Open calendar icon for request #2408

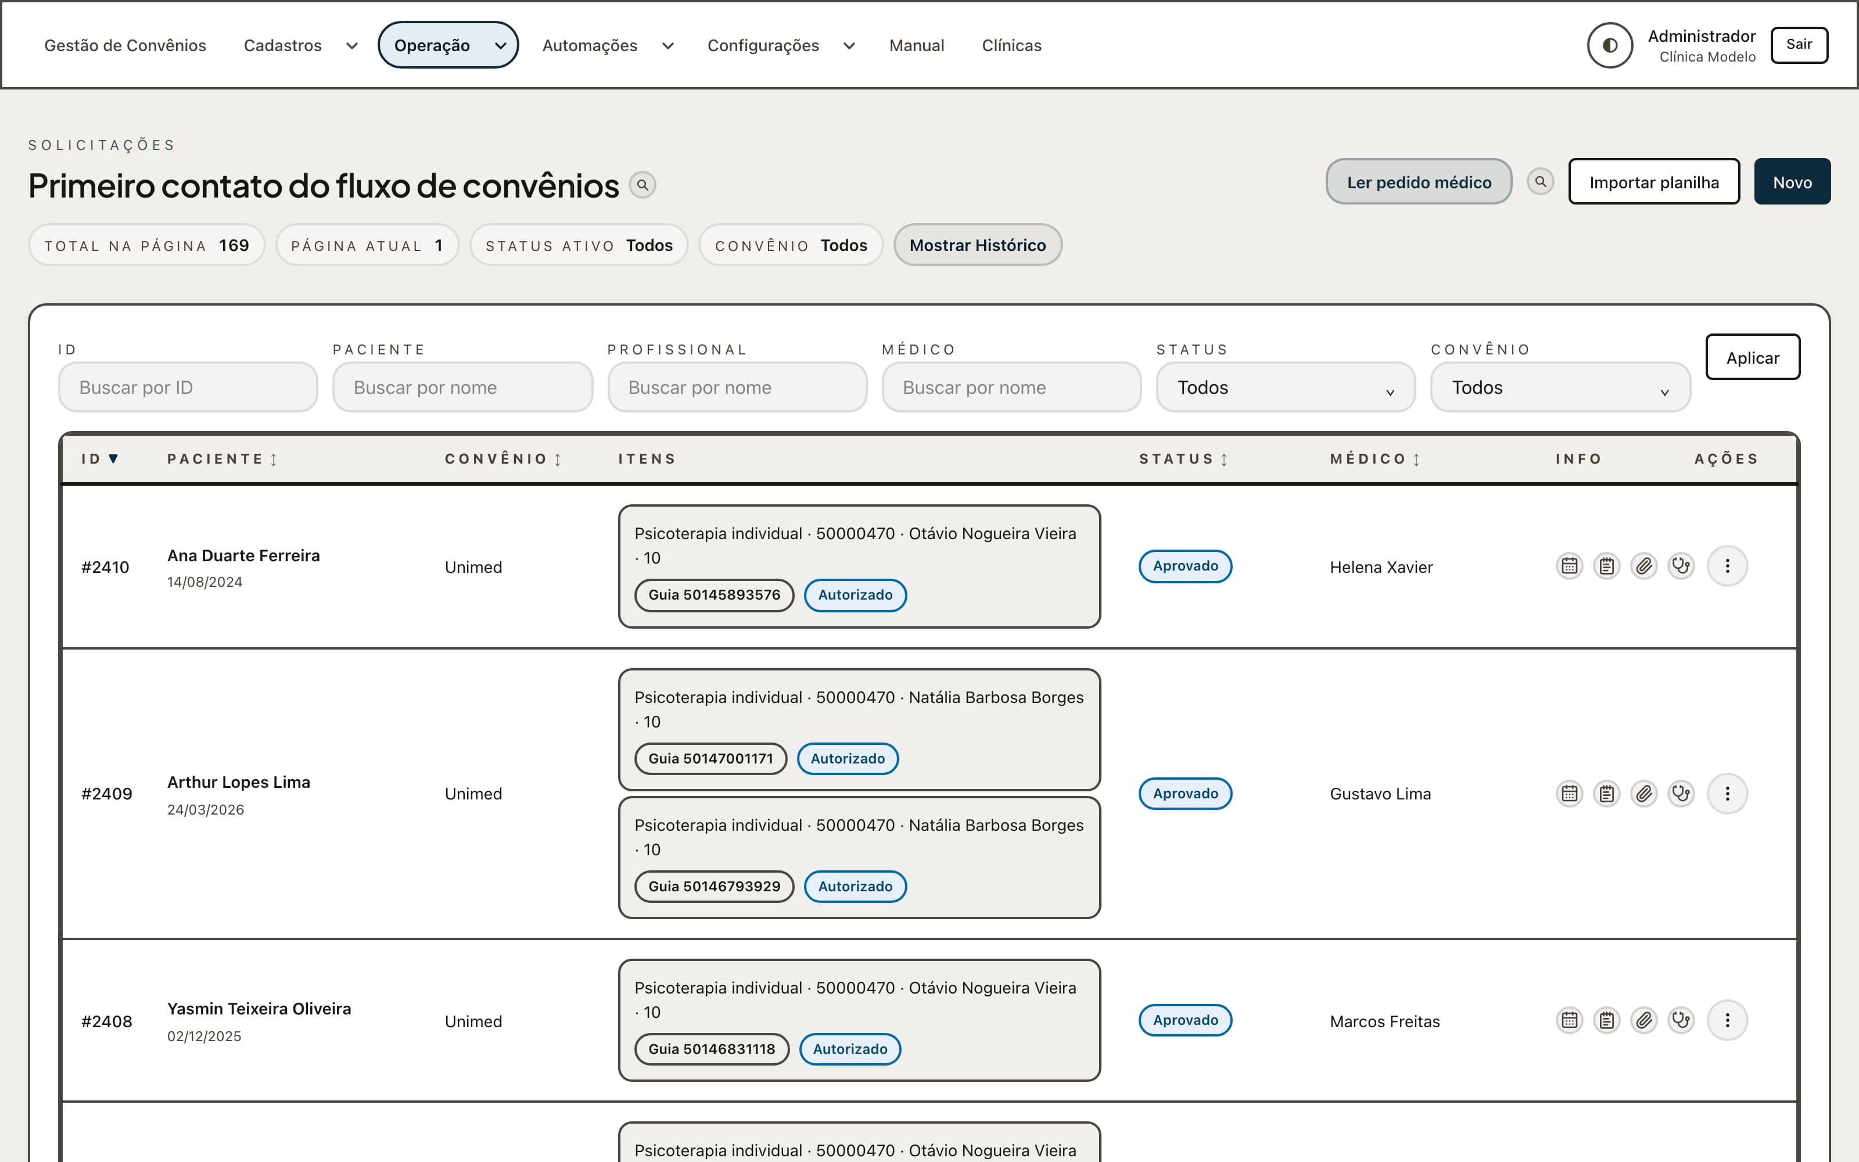click(x=1569, y=1020)
